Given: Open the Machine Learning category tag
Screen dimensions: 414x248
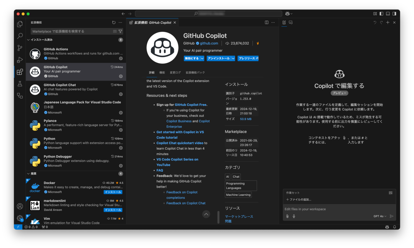Looking at the screenshot, I should pos(238,195).
